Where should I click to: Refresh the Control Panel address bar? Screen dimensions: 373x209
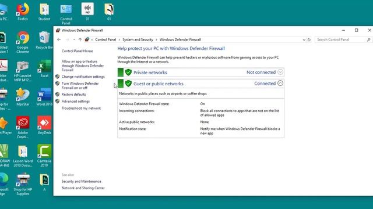point(309,39)
